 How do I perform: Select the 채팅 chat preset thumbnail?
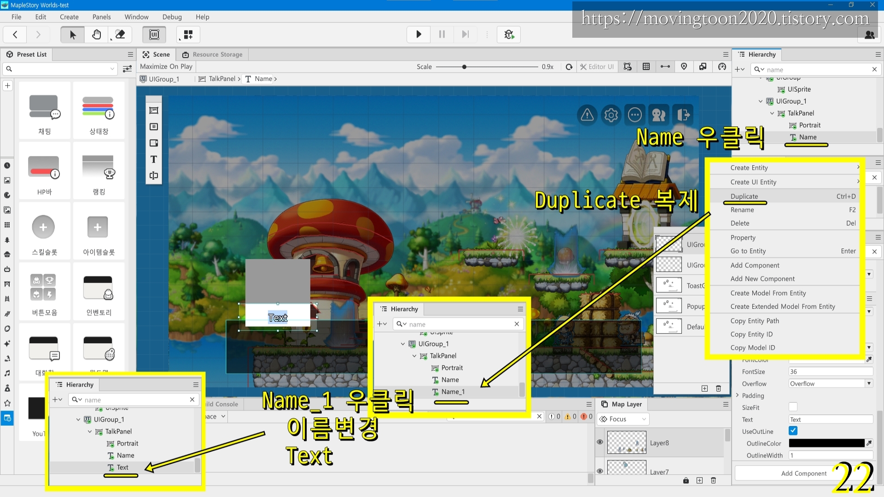45,110
